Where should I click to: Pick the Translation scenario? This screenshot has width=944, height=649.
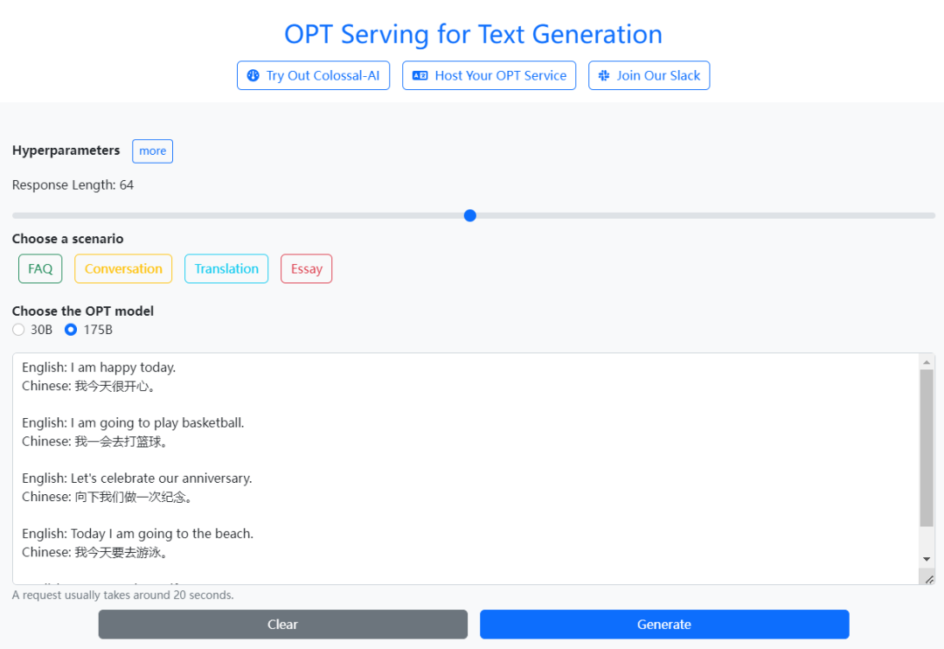[226, 269]
